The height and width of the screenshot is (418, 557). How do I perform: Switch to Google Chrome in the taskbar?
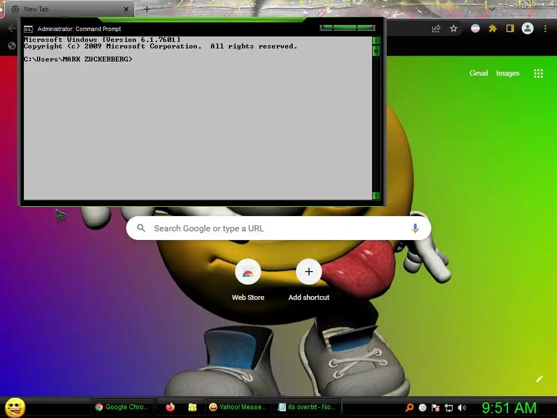pyautogui.click(x=122, y=407)
